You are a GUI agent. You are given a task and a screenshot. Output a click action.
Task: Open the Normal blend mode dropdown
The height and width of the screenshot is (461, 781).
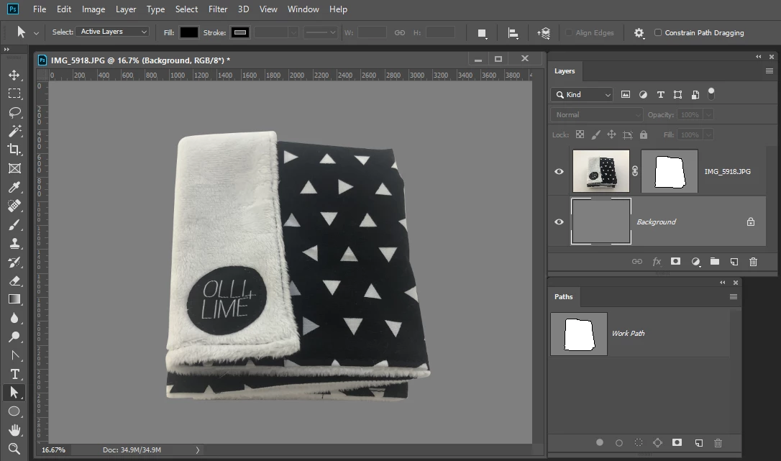(597, 114)
